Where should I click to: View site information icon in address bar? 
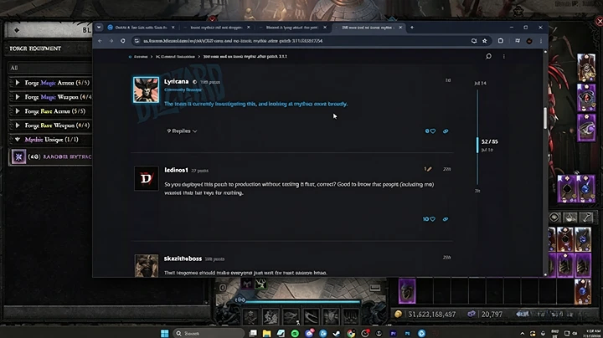137,41
